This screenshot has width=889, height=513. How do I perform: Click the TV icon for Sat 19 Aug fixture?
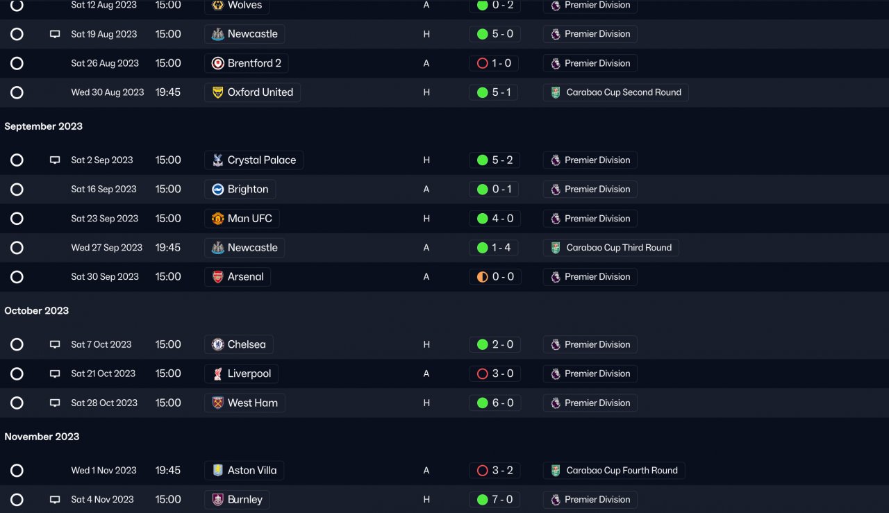[x=55, y=34]
